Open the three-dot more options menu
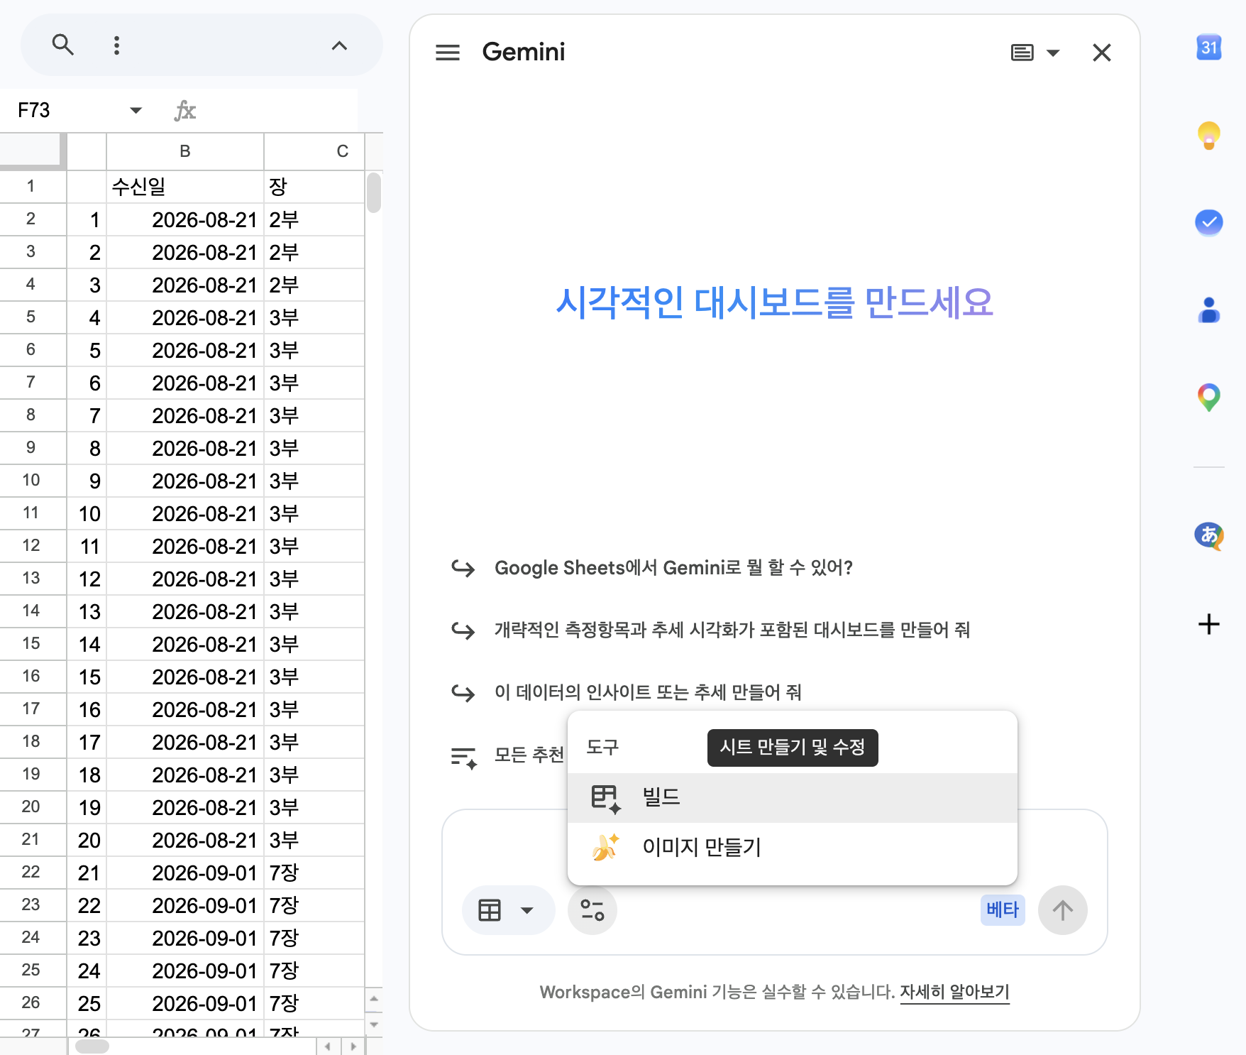The width and height of the screenshot is (1246, 1055). click(x=116, y=45)
